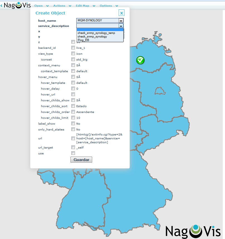Select the blank highlighted list option
225x239 pixels.
point(100,30)
